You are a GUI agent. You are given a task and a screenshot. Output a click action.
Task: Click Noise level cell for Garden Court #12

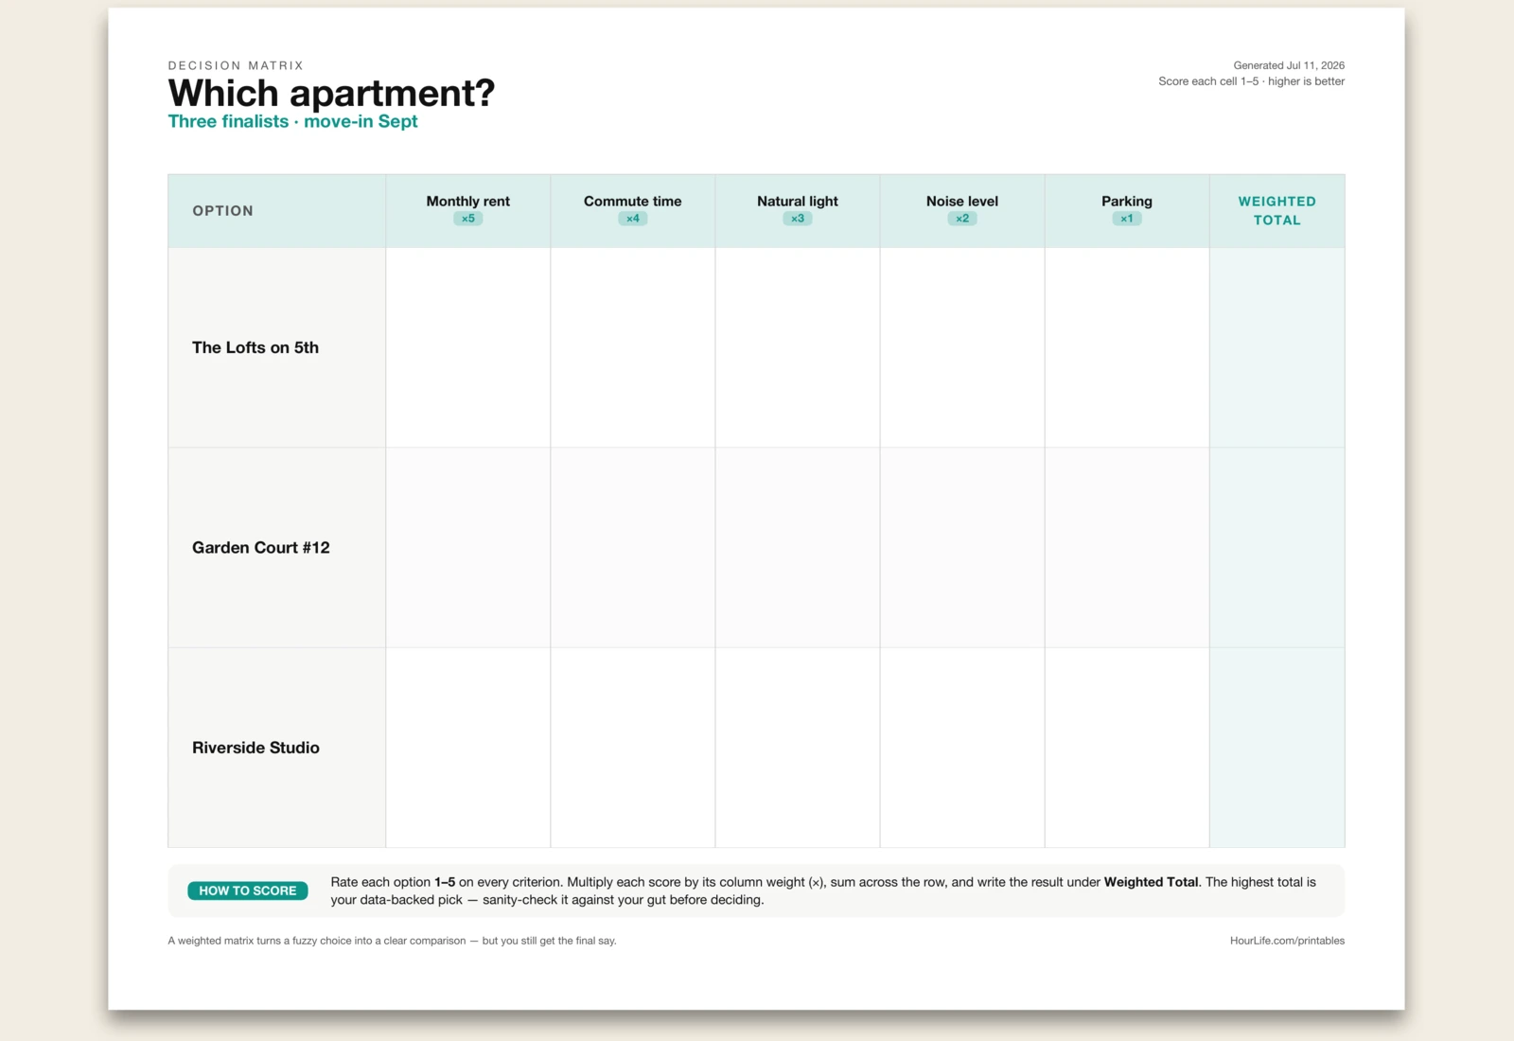(961, 548)
